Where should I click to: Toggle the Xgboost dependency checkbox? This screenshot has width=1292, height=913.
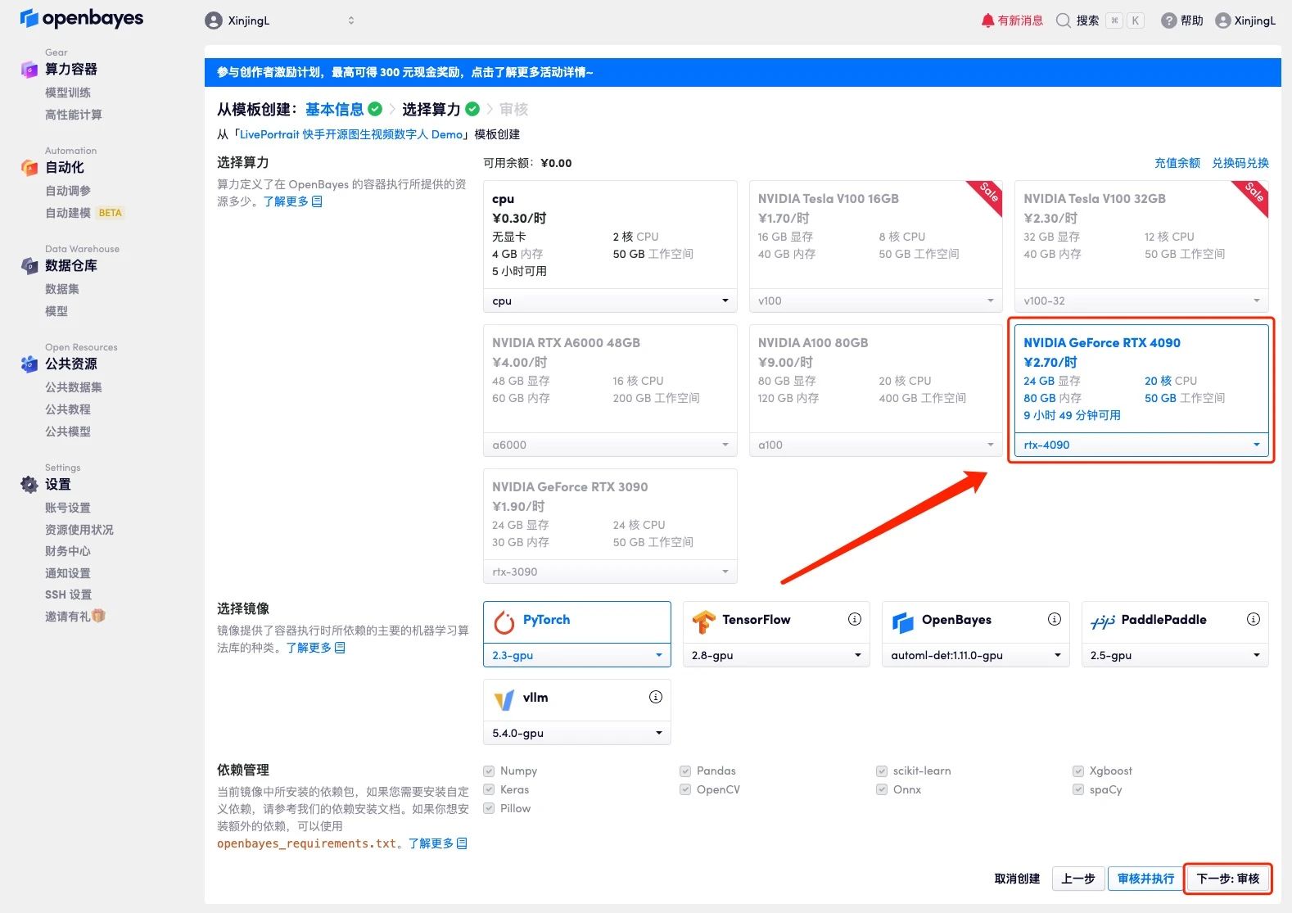tap(1078, 771)
